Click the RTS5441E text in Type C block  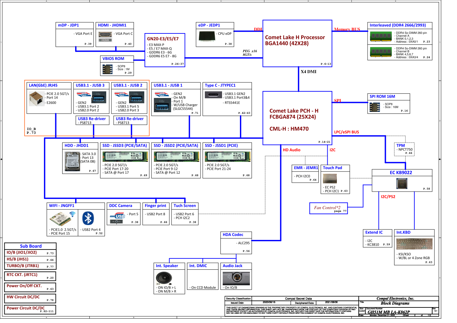pyautogui.click(x=232, y=103)
